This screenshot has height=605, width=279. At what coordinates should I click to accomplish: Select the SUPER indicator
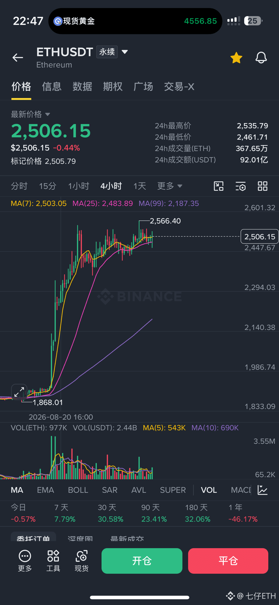point(173,490)
